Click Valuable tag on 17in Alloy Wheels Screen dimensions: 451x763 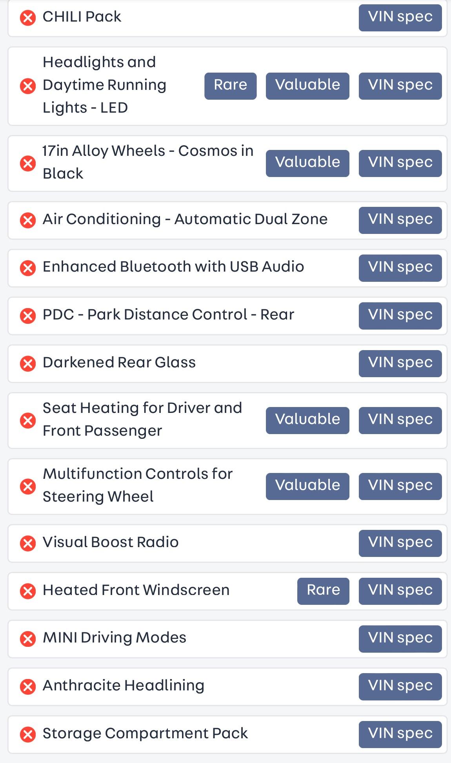coord(307,163)
